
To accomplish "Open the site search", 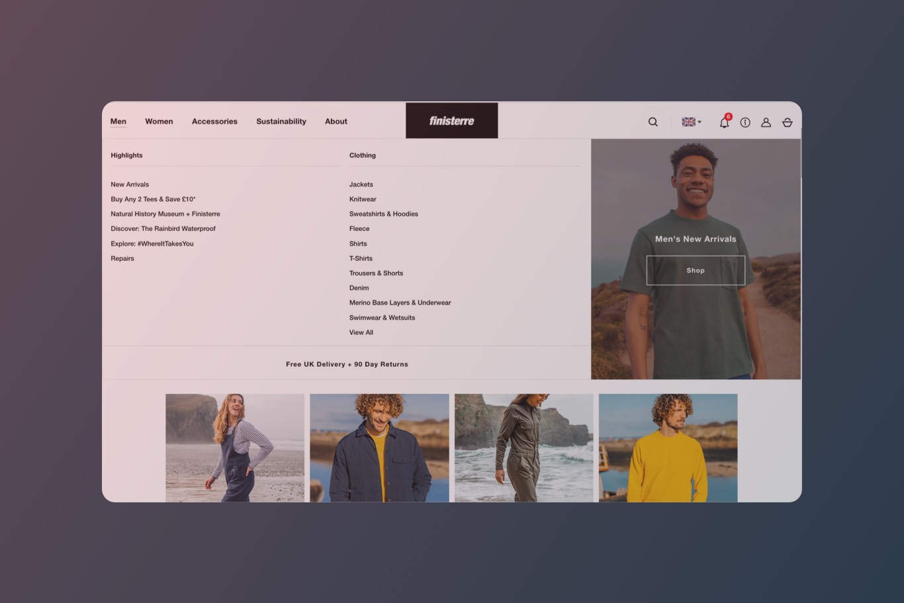I will pos(653,122).
